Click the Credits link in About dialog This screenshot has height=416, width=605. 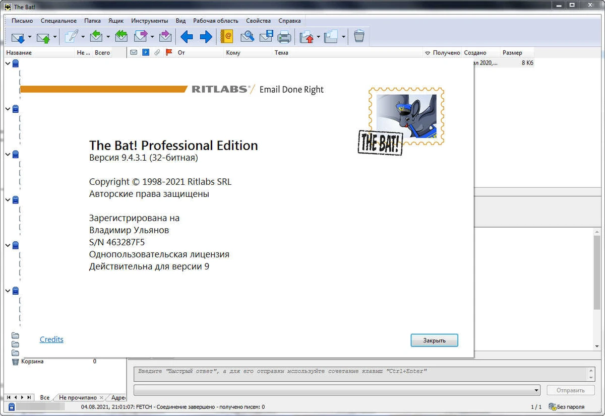point(51,339)
